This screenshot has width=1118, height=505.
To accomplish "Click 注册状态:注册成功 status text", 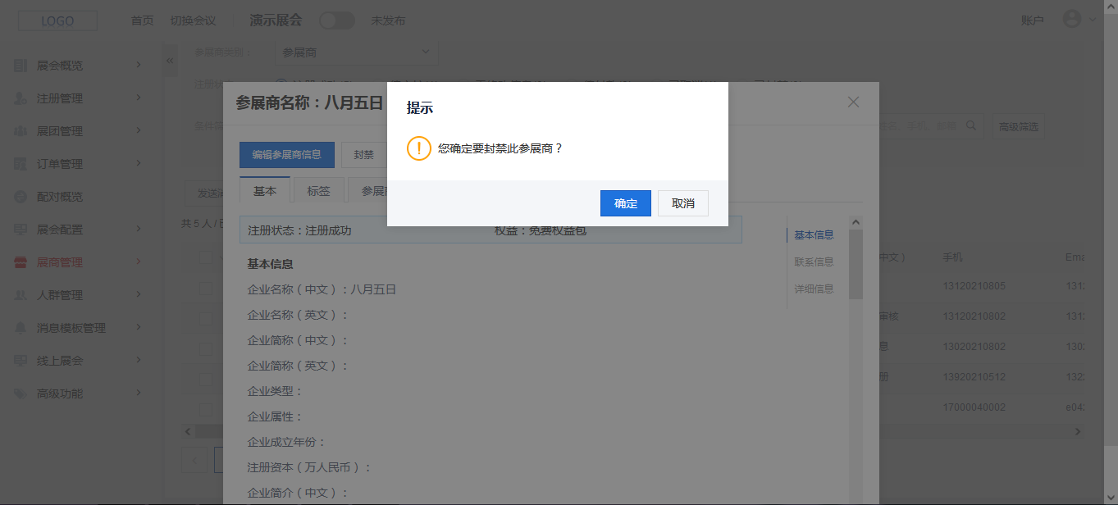I will coord(299,230).
